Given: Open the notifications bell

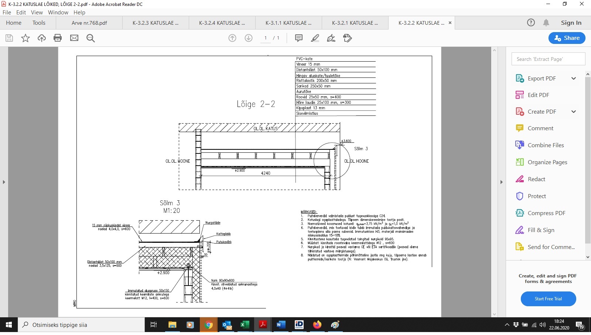Looking at the screenshot, I should click(546, 23).
